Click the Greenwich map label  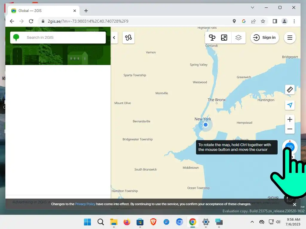[244, 77]
